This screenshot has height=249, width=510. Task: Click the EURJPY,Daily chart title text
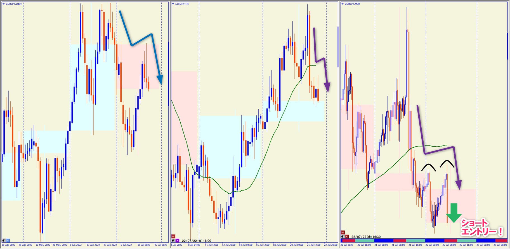click(x=14, y=4)
